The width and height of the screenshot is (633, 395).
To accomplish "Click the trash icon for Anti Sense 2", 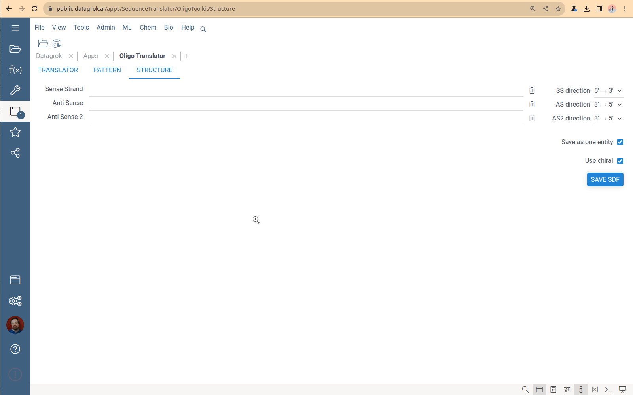I will click(532, 118).
